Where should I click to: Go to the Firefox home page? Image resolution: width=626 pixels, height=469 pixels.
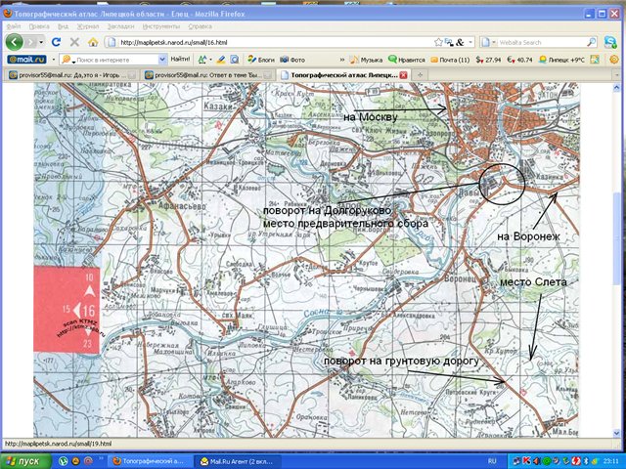[x=91, y=43]
